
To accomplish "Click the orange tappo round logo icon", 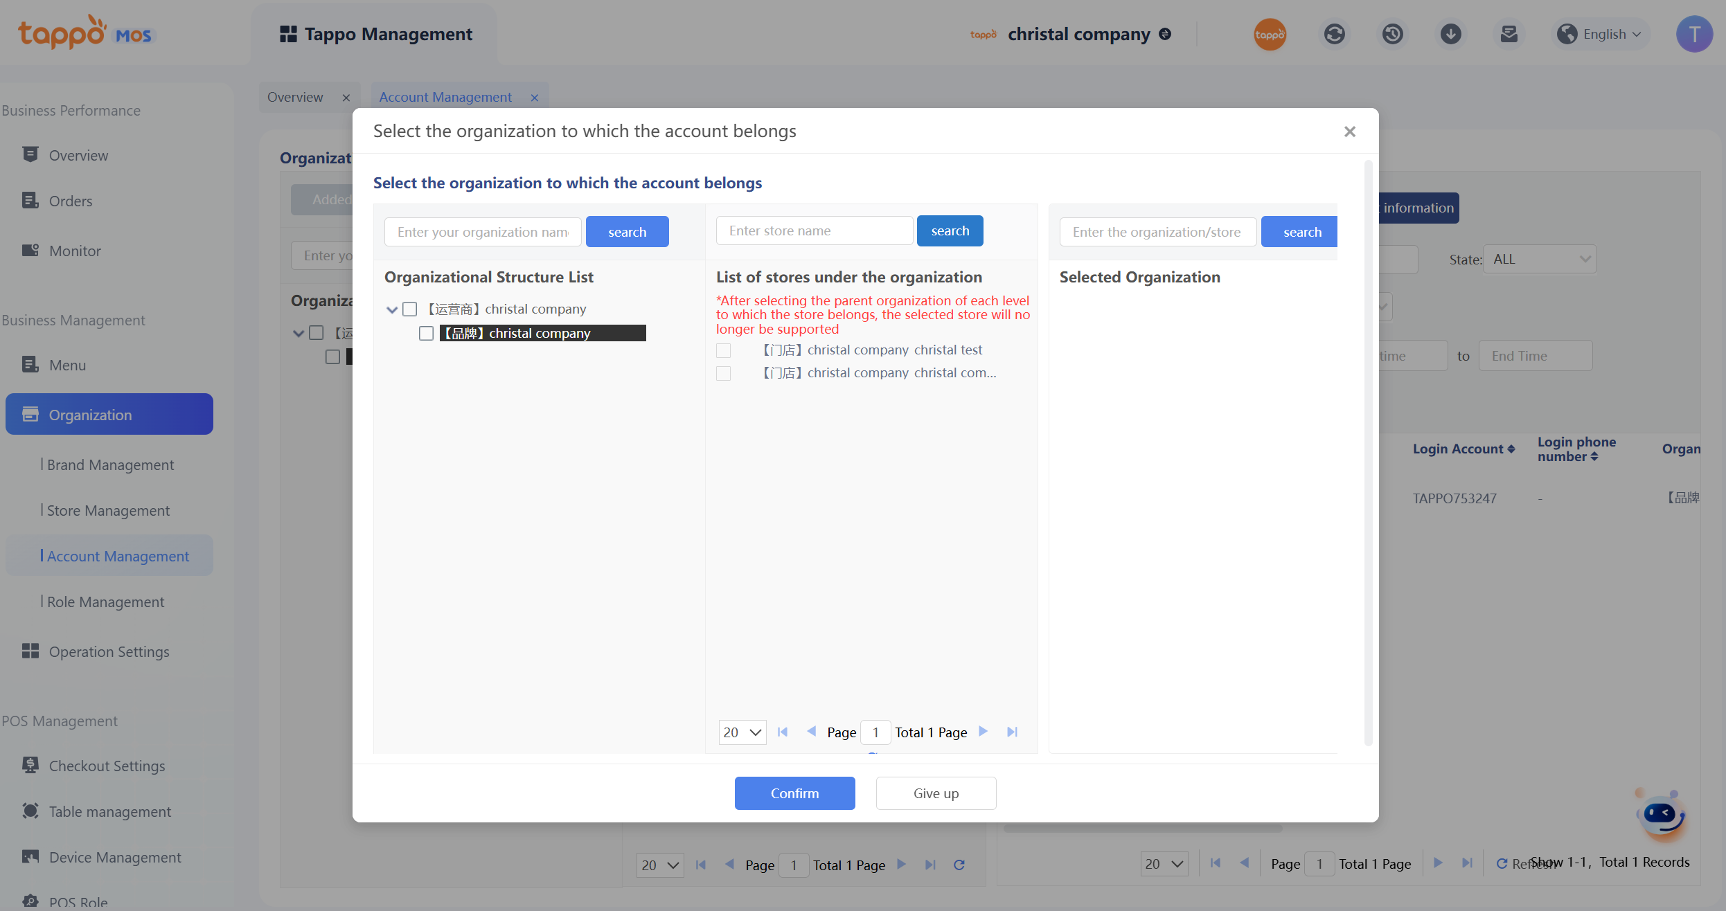I will pos(1270,34).
